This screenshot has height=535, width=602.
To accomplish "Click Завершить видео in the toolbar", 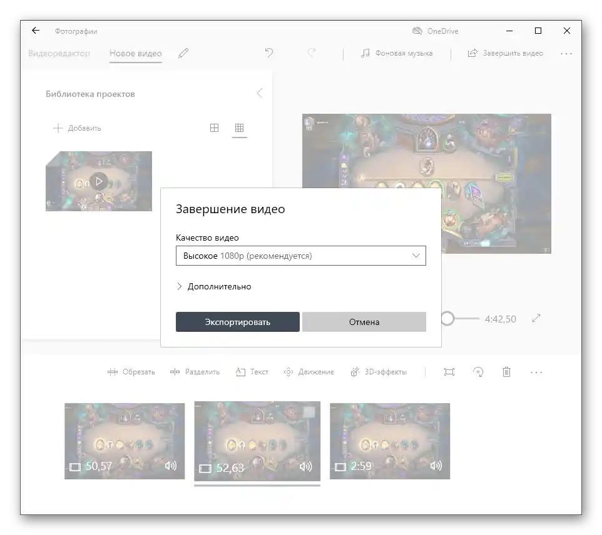I will [505, 53].
